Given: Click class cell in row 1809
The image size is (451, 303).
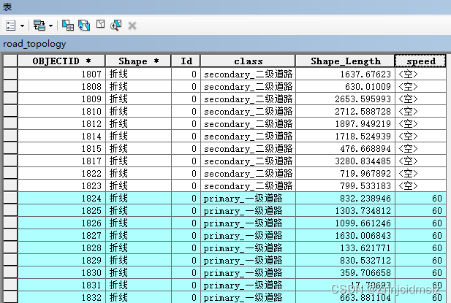Looking at the screenshot, I should click(x=248, y=99).
